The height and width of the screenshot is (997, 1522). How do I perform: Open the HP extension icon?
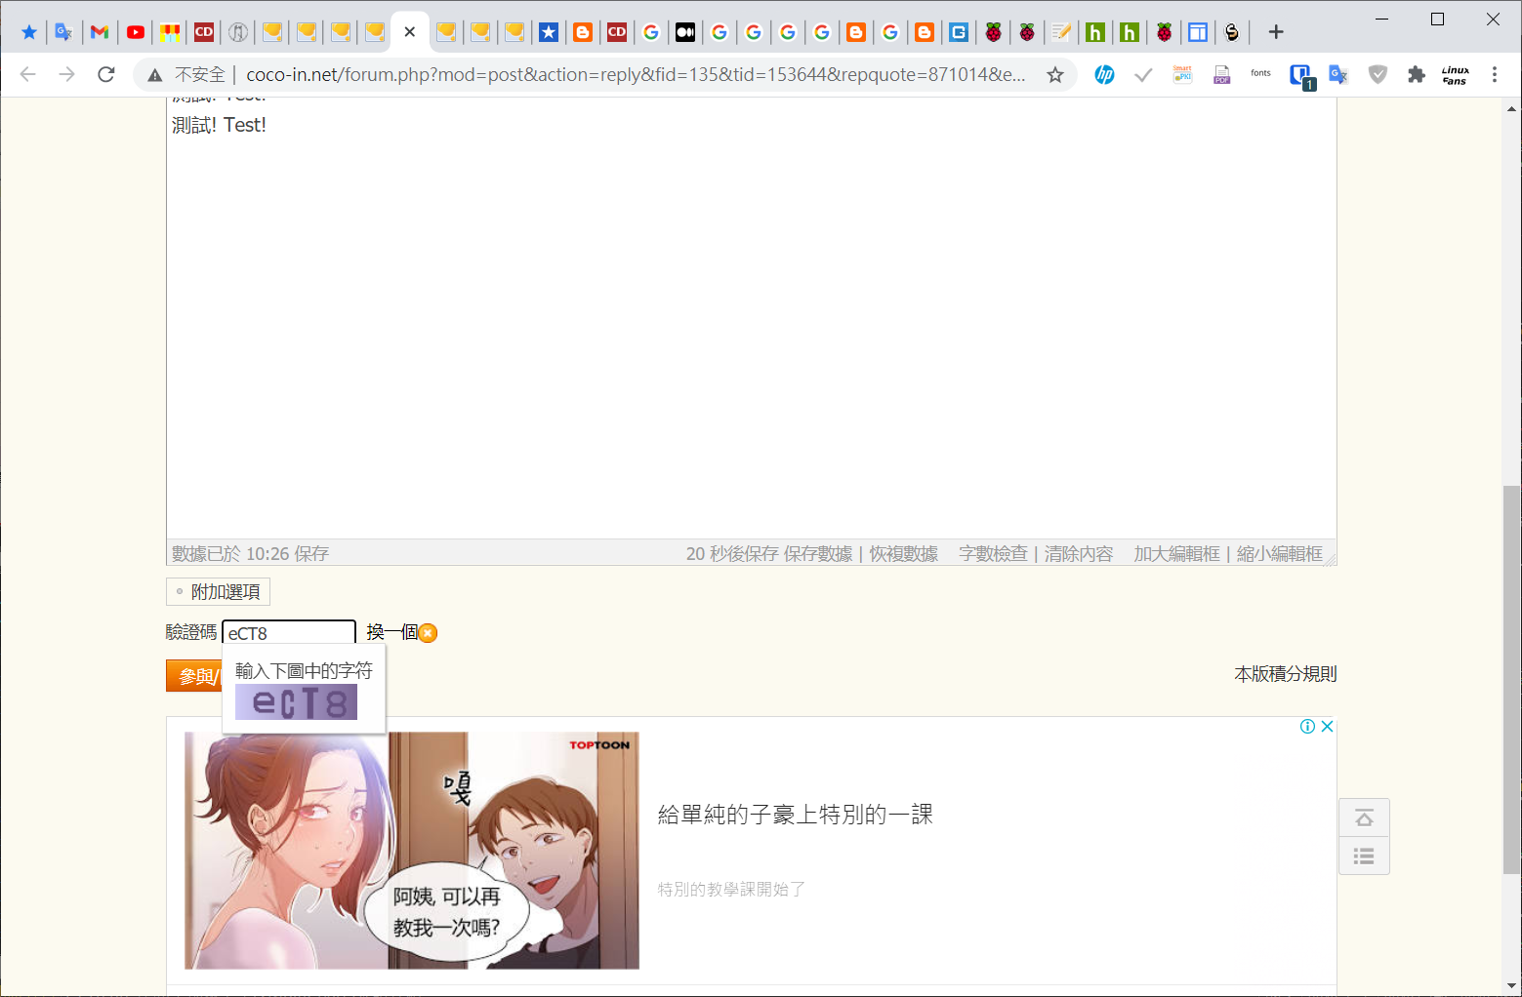tap(1104, 74)
